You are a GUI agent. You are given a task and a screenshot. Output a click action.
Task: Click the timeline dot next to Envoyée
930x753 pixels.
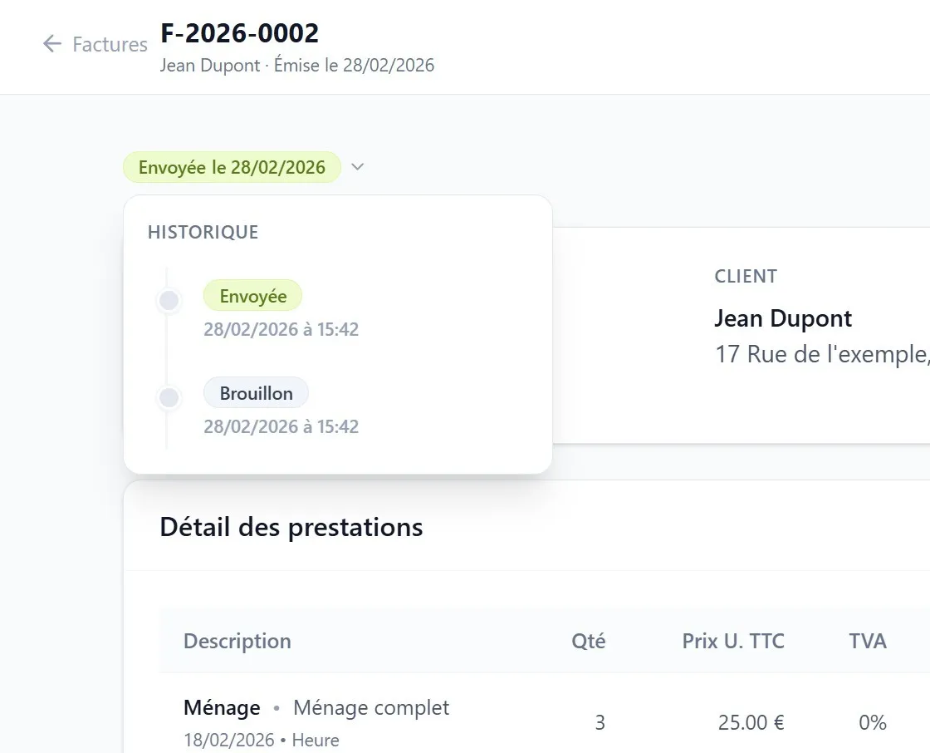pos(169,301)
